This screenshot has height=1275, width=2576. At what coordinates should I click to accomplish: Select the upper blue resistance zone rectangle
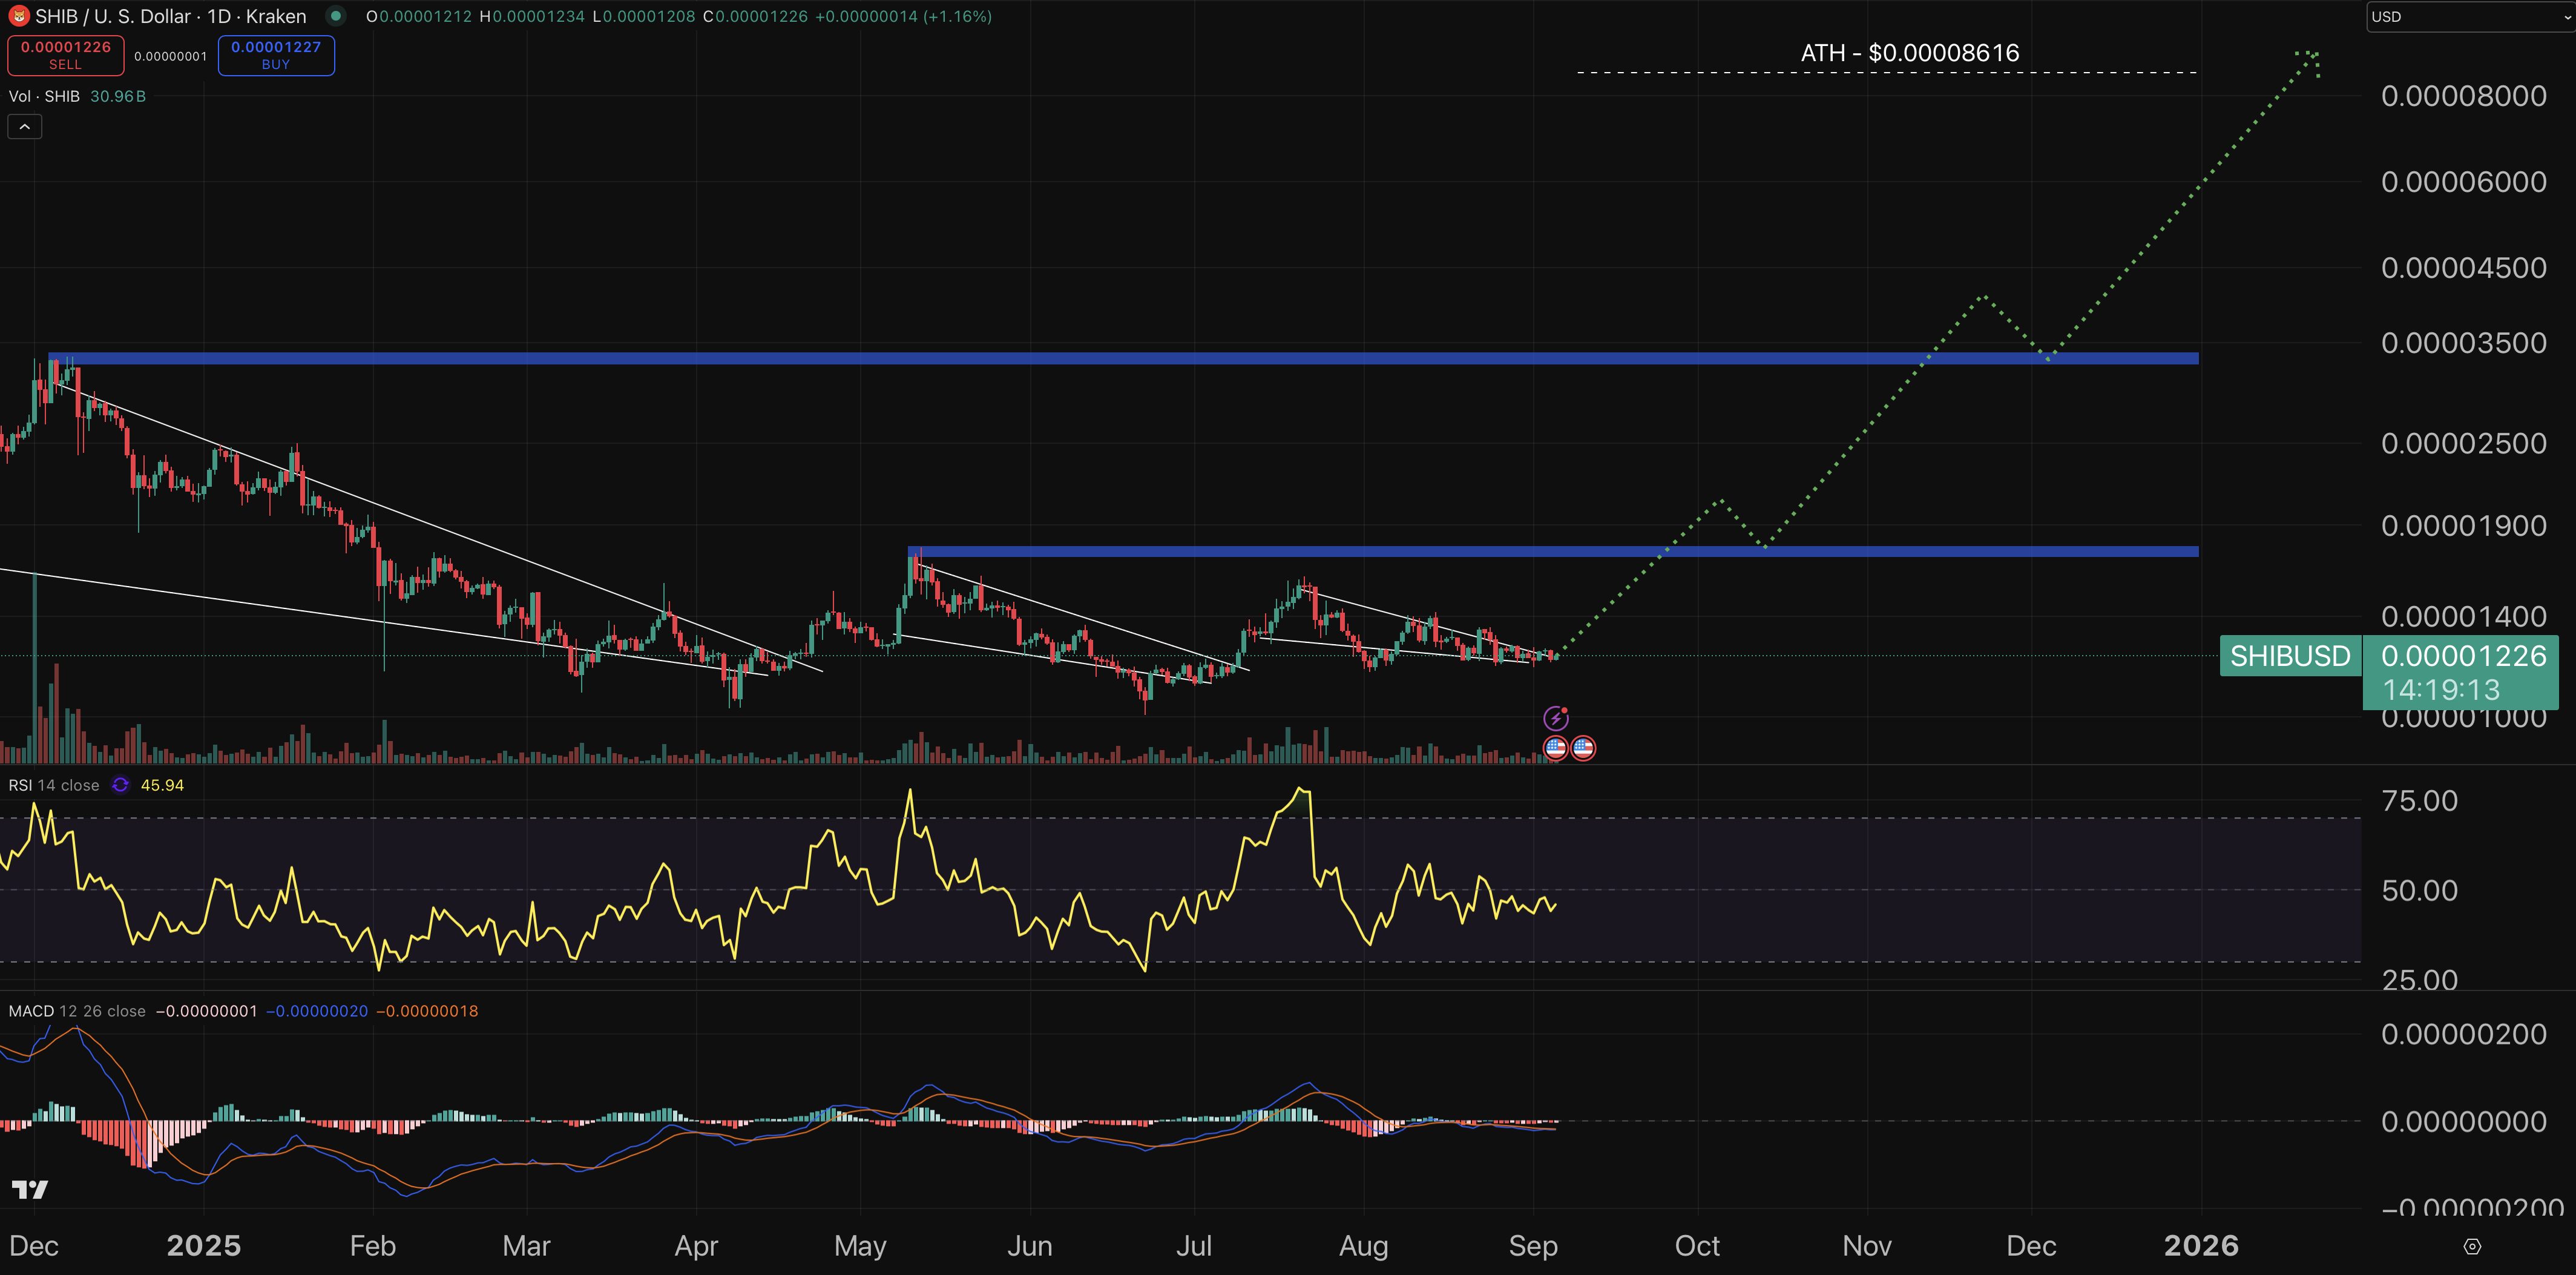[x=1100, y=358]
